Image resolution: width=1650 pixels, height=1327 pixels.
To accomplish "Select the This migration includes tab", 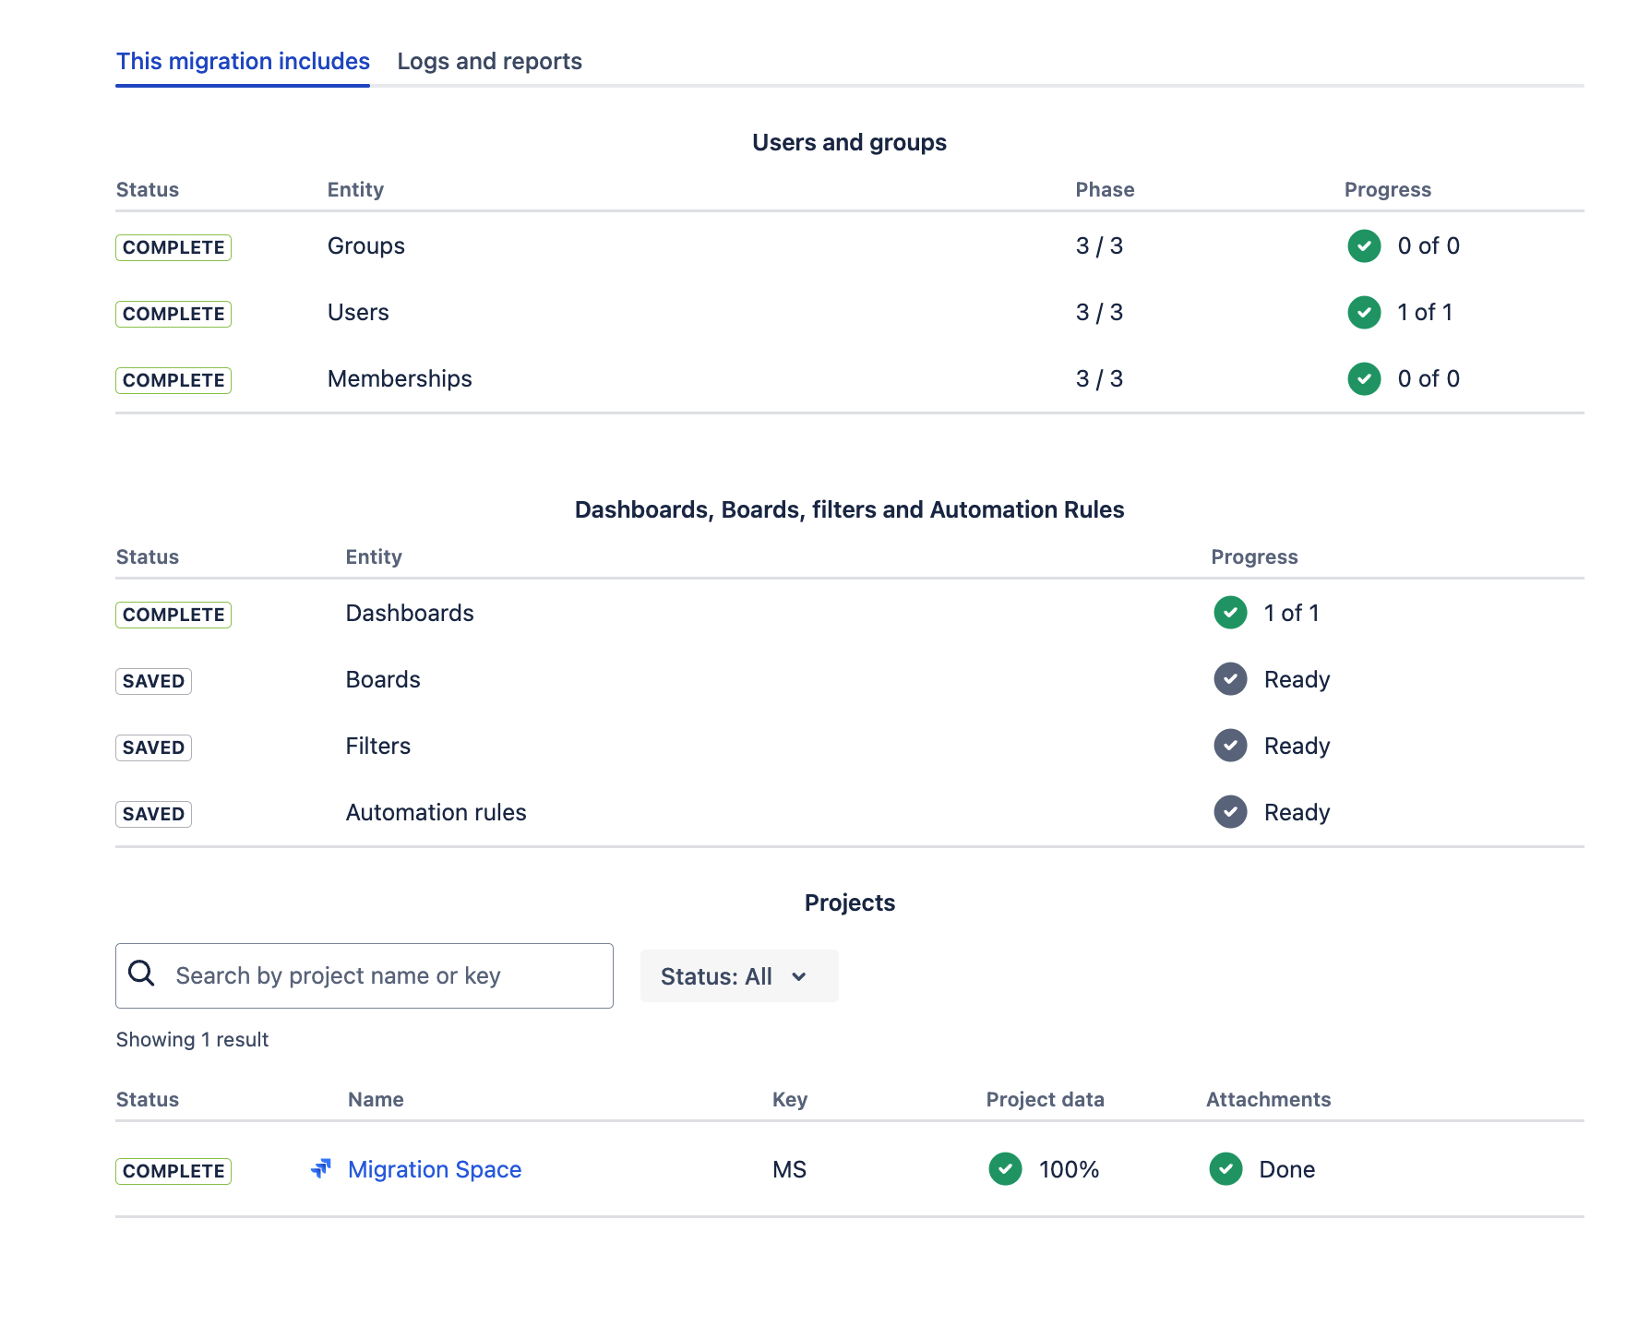I will [243, 62].
